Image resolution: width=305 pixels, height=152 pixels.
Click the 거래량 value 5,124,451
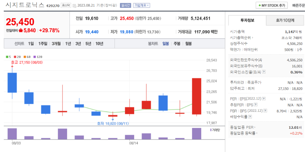pos(200,19)
